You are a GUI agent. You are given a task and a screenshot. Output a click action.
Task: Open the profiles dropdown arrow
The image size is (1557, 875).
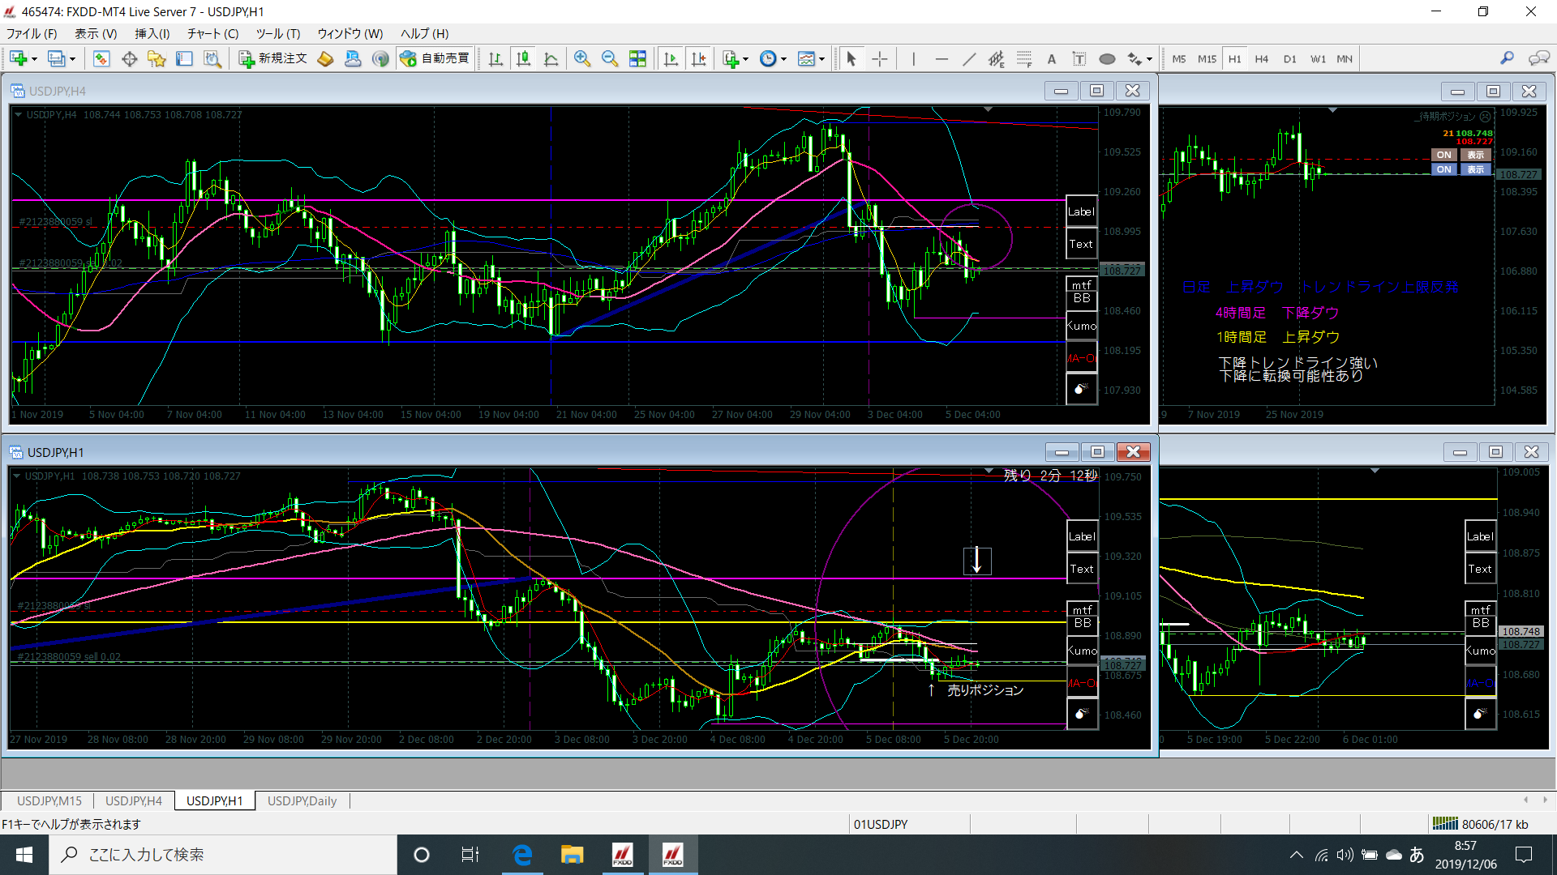click(x=72, y=59)
